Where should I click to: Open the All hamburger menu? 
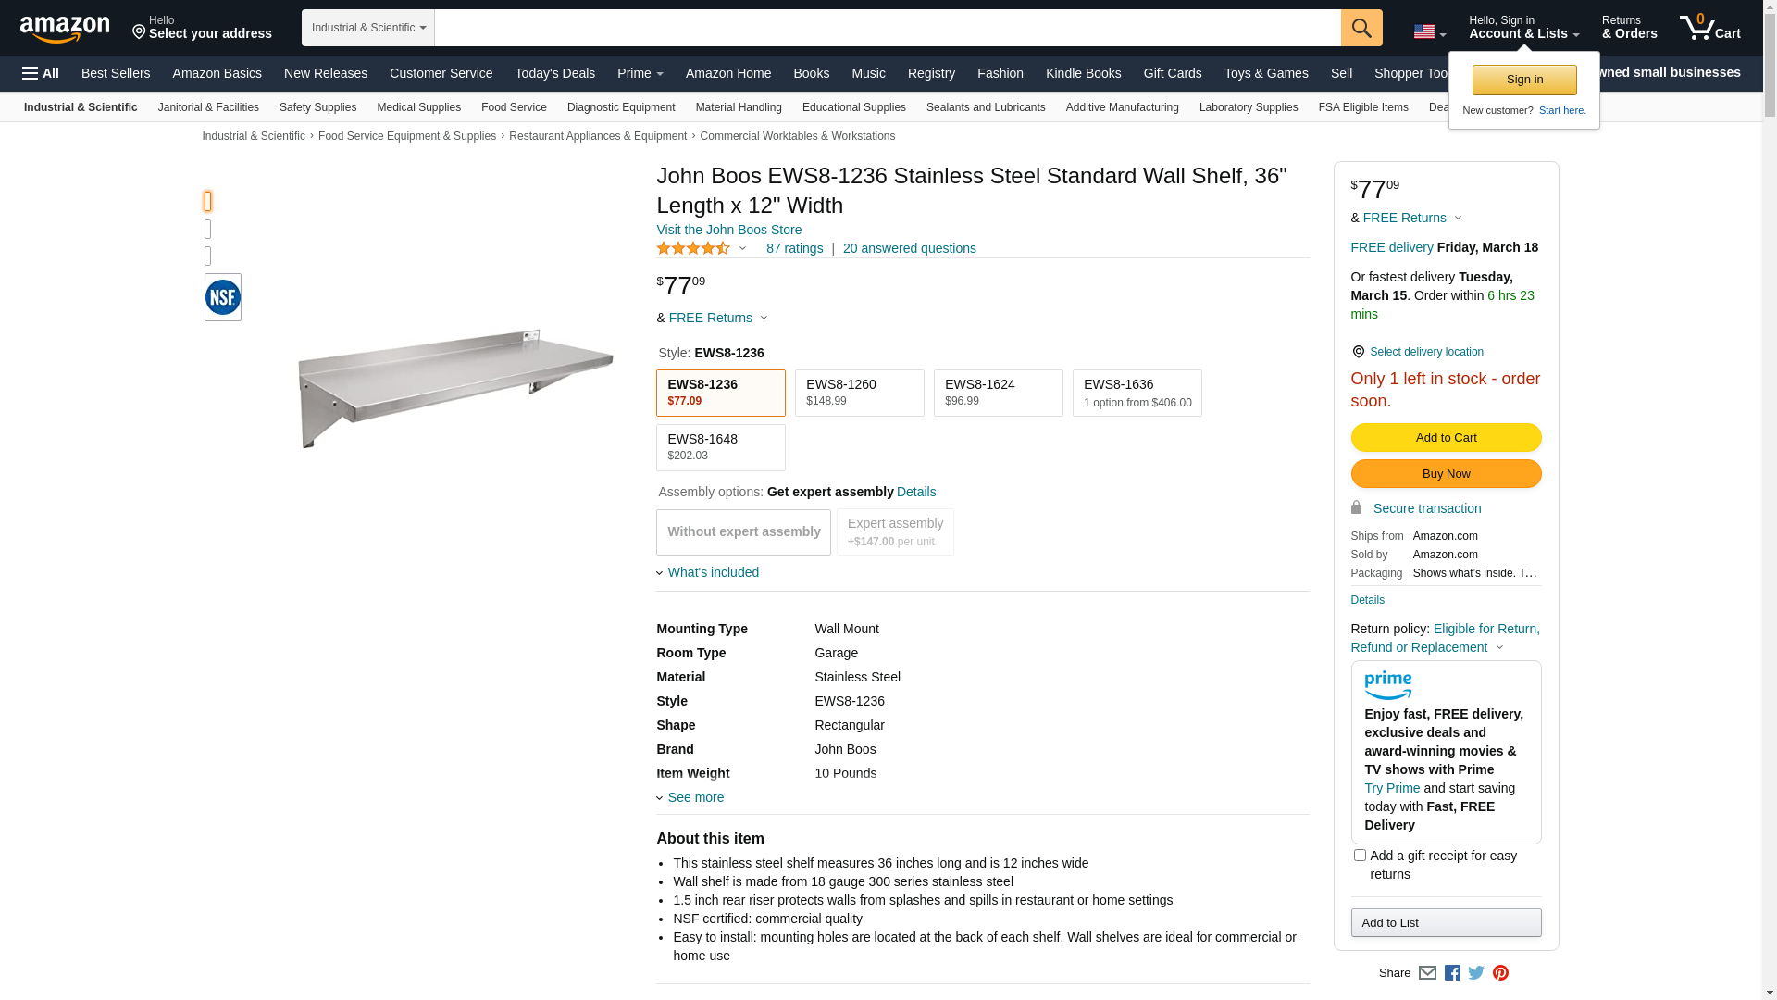41,73
